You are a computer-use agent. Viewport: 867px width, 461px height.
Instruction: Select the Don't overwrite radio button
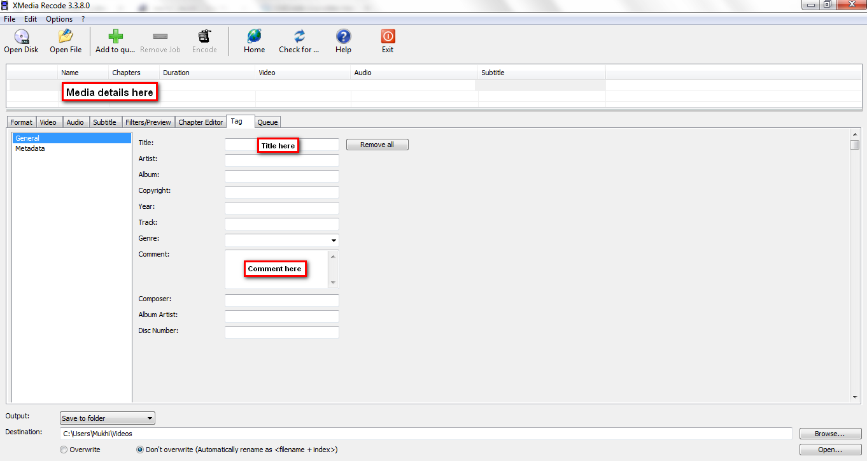tap(140, 450)
